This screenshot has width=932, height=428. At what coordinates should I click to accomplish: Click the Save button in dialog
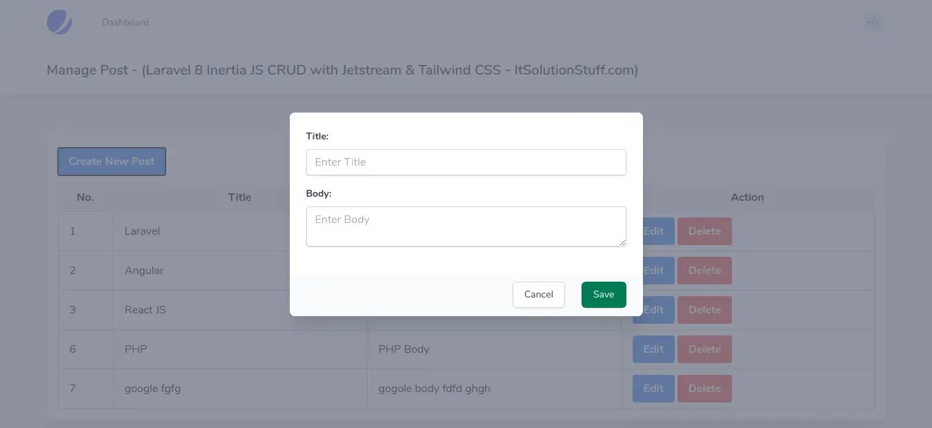coord(604,295)
